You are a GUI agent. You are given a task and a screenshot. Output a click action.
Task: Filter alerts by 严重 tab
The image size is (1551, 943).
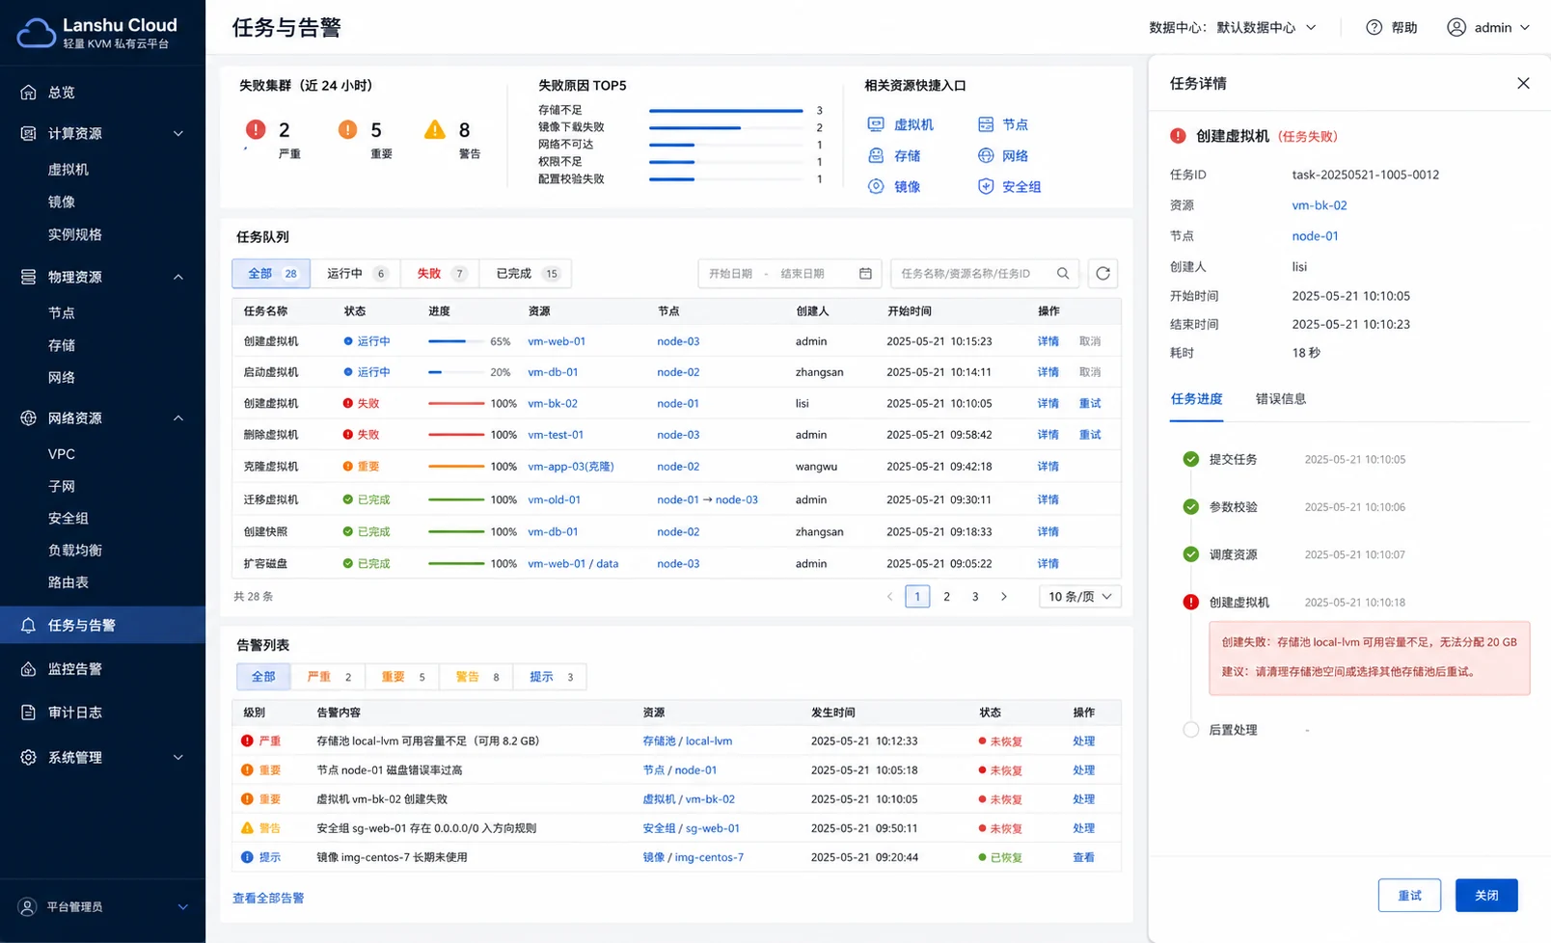pos(328,677)
